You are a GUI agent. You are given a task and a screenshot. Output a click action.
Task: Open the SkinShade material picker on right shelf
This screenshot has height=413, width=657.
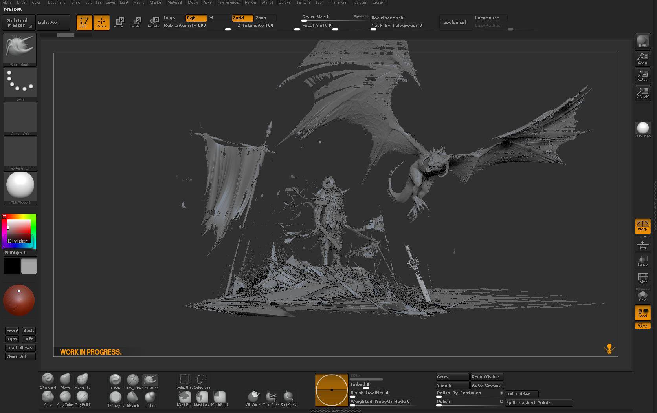tap(642, 130)
